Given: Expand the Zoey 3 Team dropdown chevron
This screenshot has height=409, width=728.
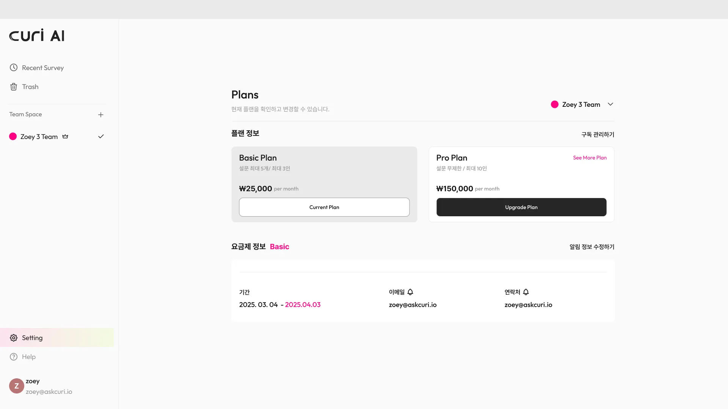Looking at the screenshot, I should click(x=610, y=104).
